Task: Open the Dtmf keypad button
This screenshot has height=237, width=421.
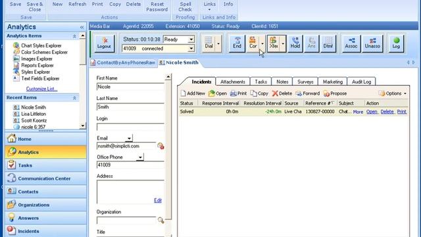Action: [328, 43]
